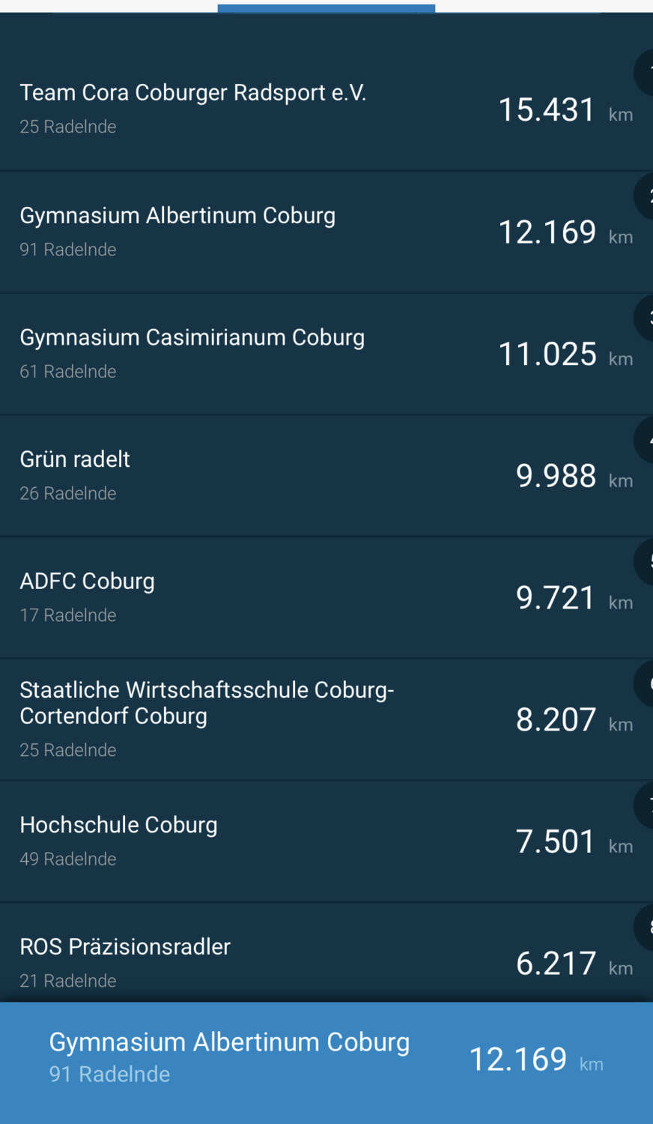The height and width of the screenshot is (1124, 653).
Task: Click the rank badge beside Hochschule Coburg
Action: tap(644, 806)
